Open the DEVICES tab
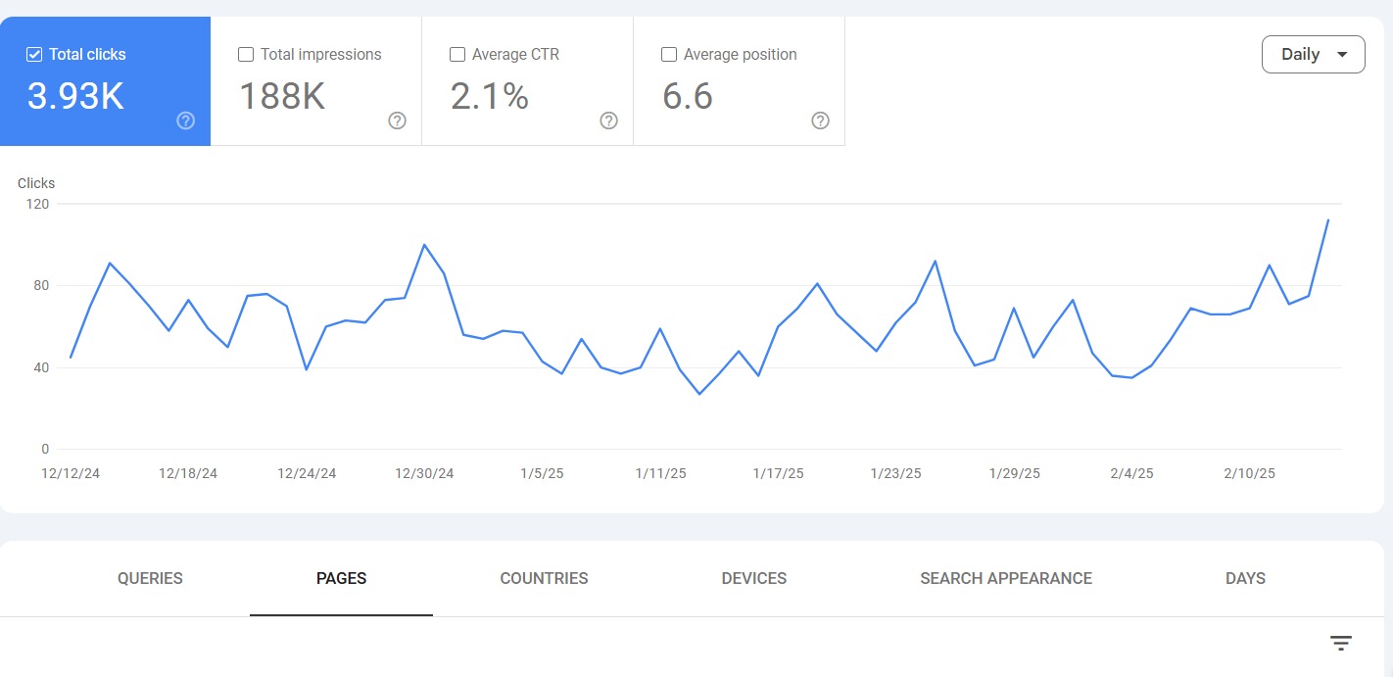This screenshot has height=677, width=1393. click(x=753, y=578)
